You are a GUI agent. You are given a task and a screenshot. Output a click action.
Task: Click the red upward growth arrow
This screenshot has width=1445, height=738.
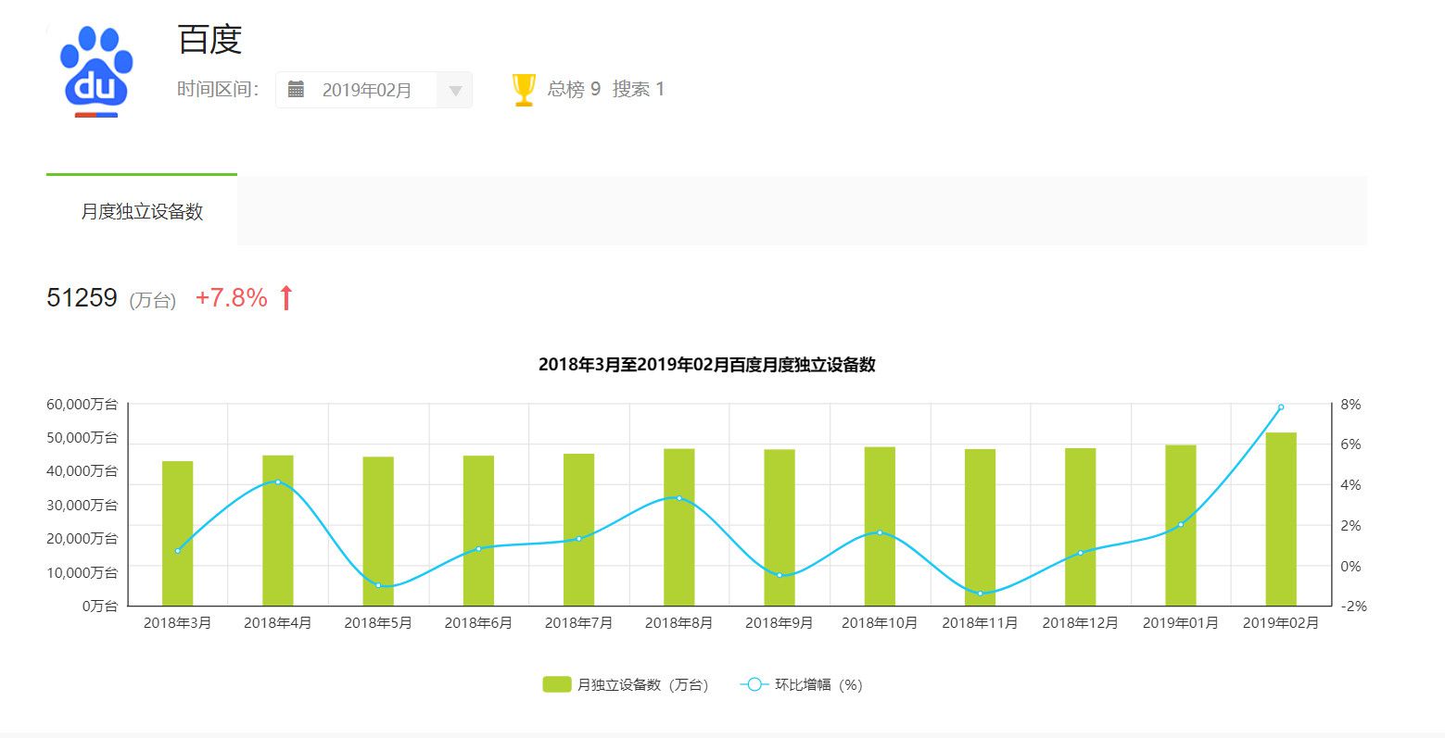(286, 298)
